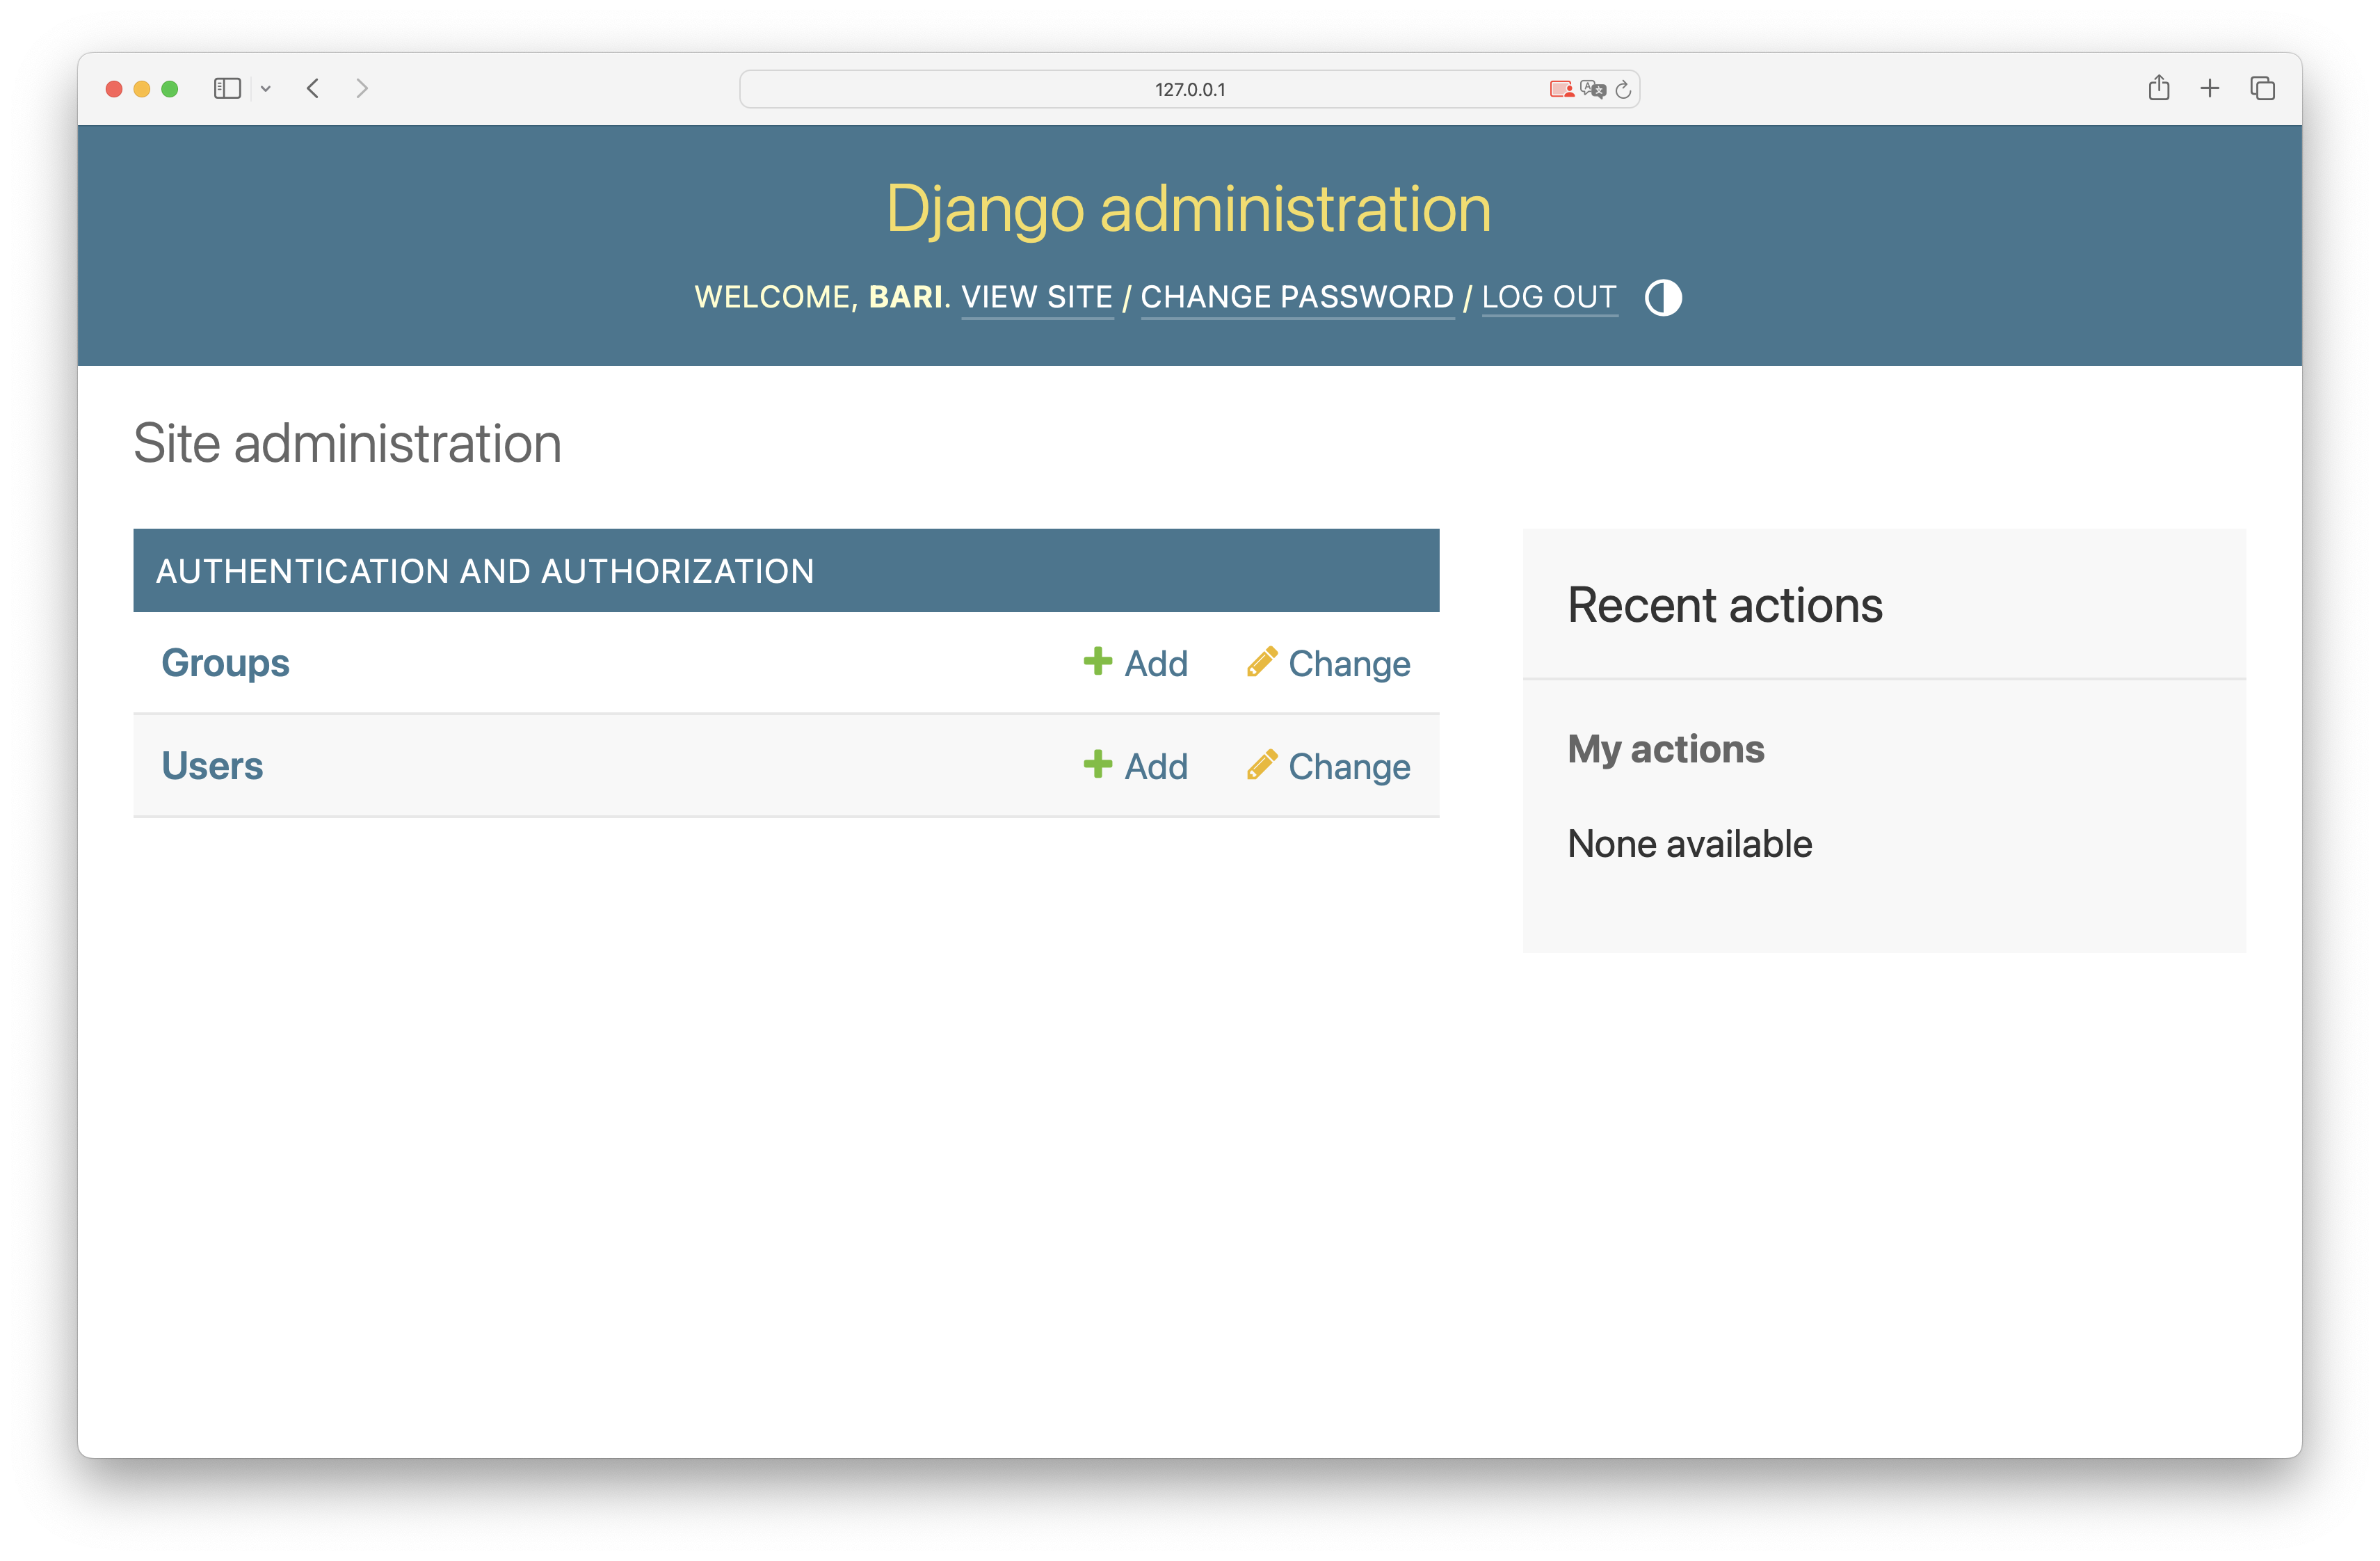
Task: Open the Users model link
Action: (x=212, y=766)
